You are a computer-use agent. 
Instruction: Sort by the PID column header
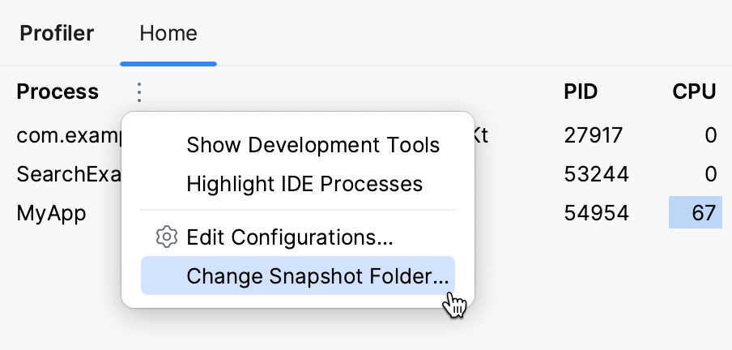(x=581, y=92)
